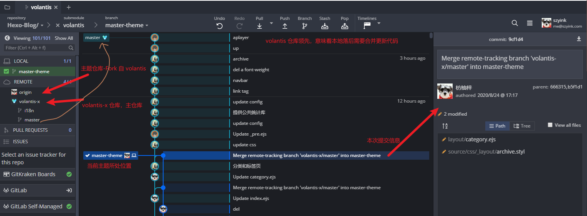
Task: Open GitLab Self-Managed integration
Action: [38, 206]
